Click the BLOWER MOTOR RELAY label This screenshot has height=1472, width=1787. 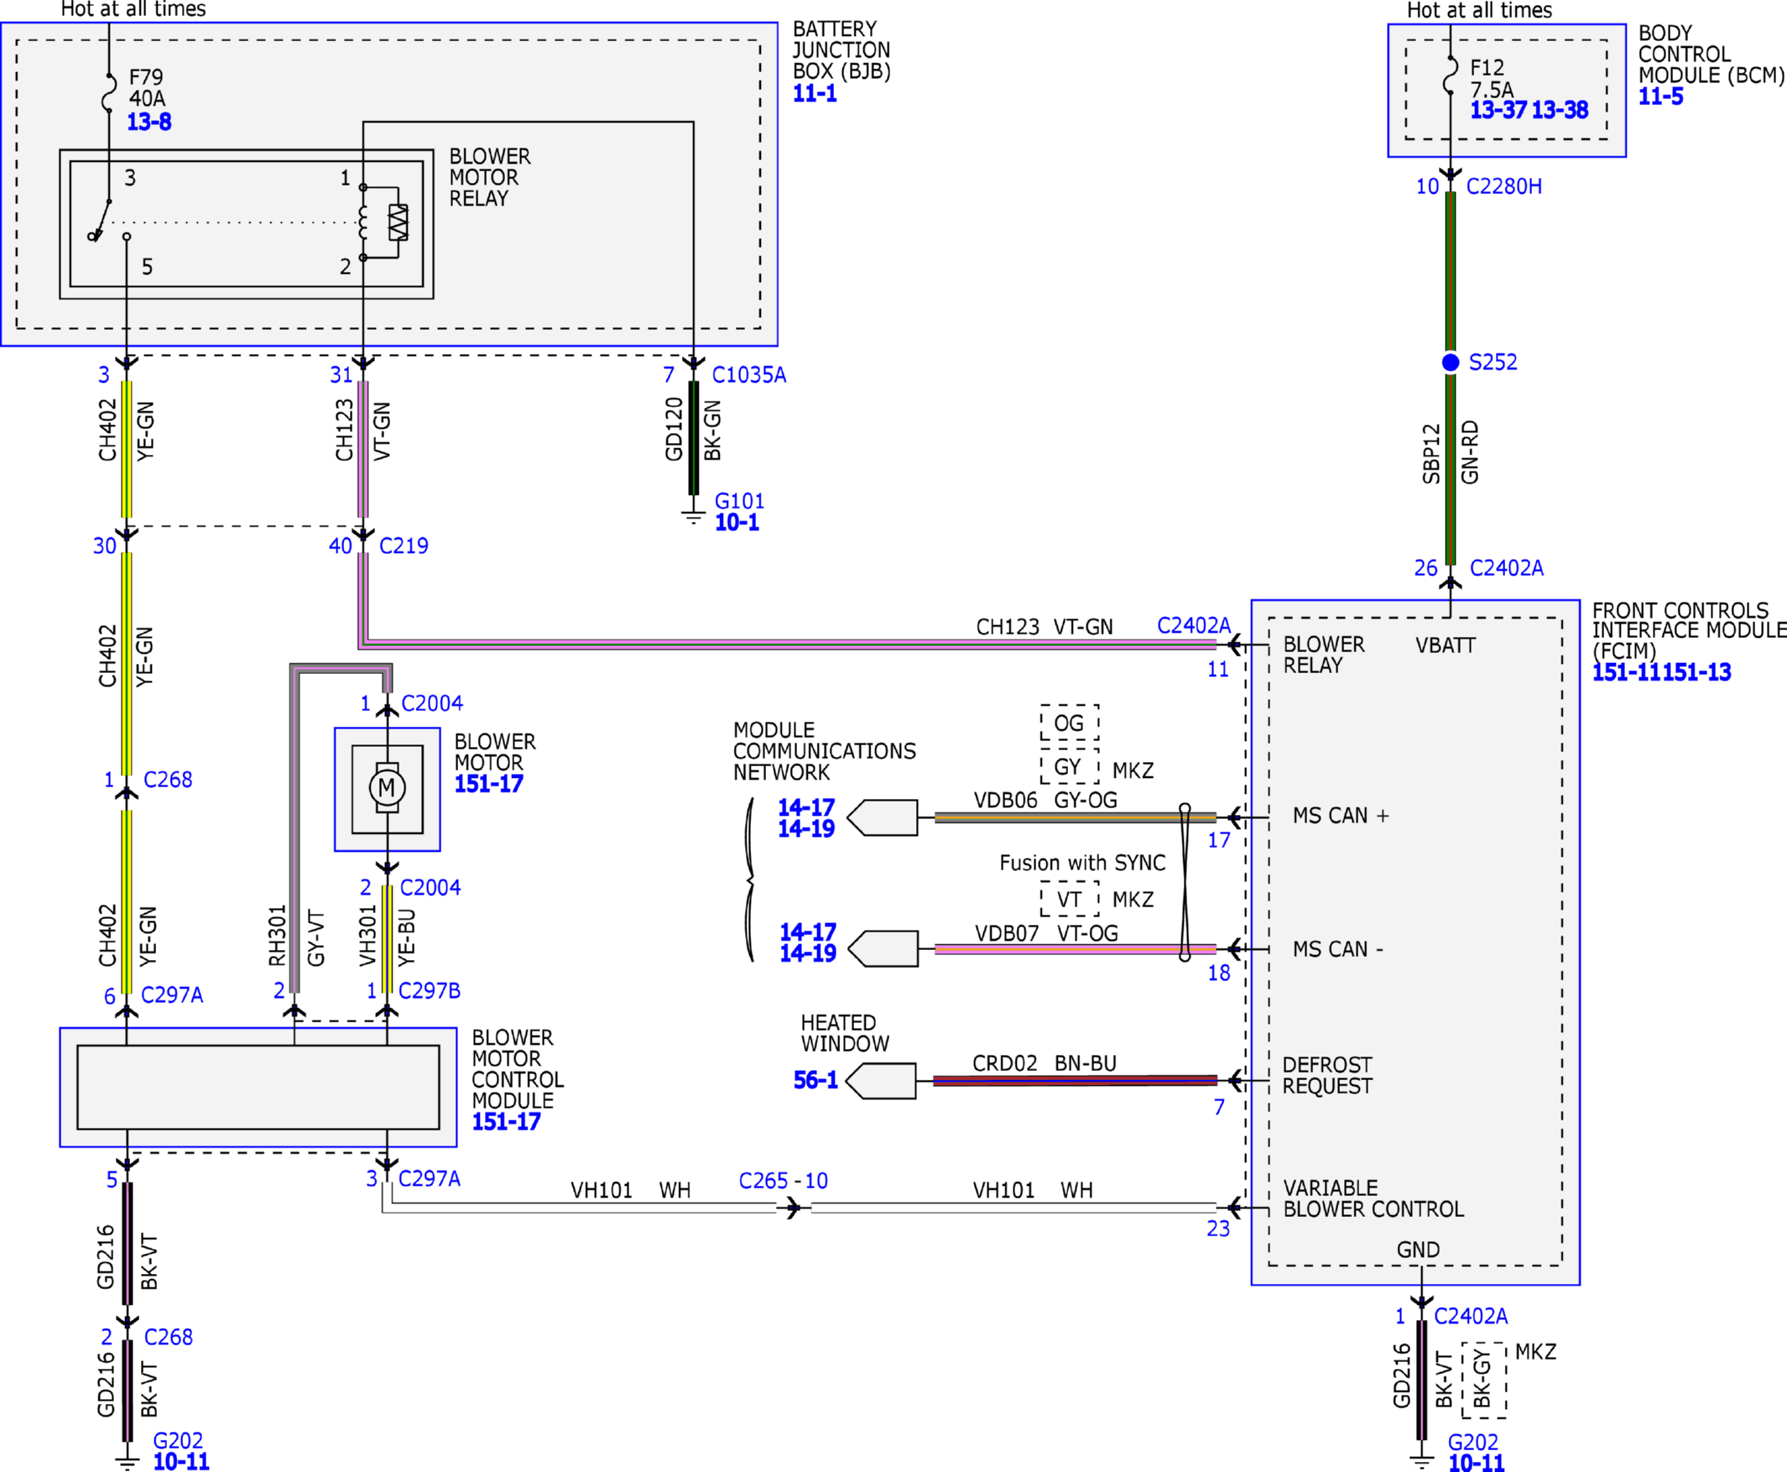[x=490, y=178]
